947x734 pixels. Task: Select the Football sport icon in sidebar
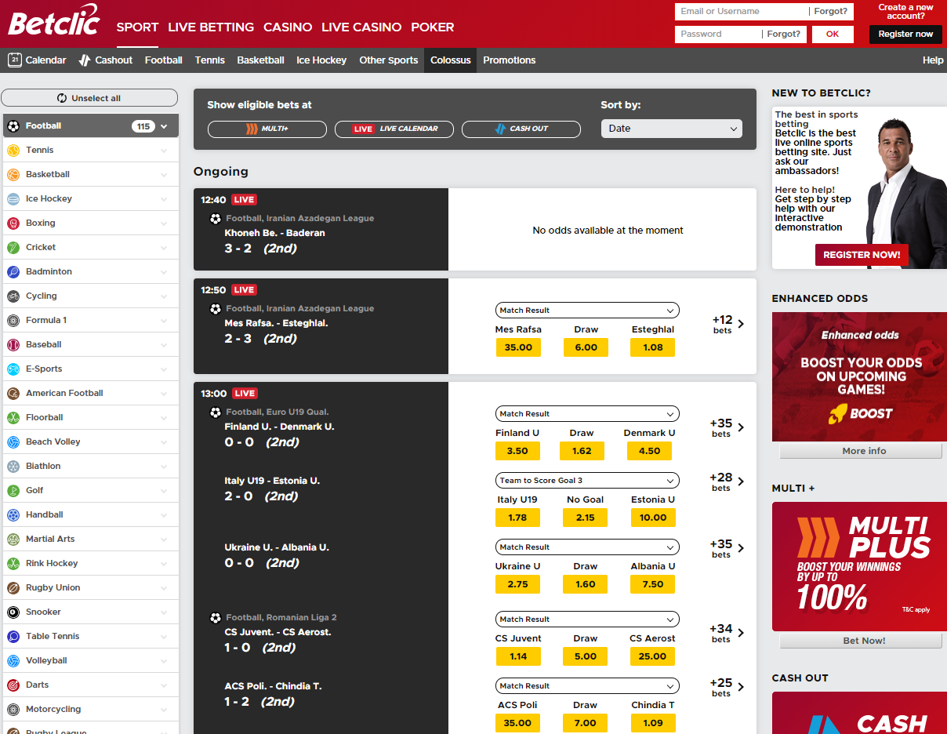tap(13, 125)
